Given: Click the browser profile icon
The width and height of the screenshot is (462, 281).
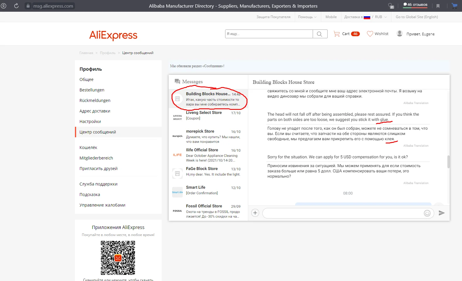Looking at the screenshot, I should click(4, 6).
